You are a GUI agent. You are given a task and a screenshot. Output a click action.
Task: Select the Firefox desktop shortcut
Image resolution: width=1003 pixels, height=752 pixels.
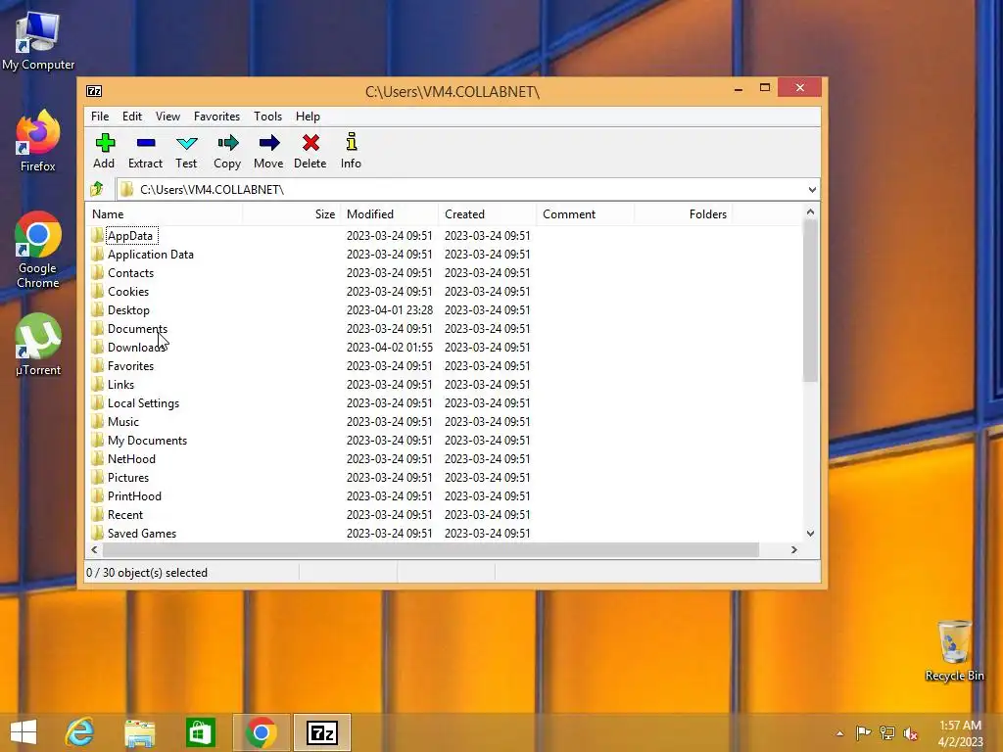click(x=38, y=141)
